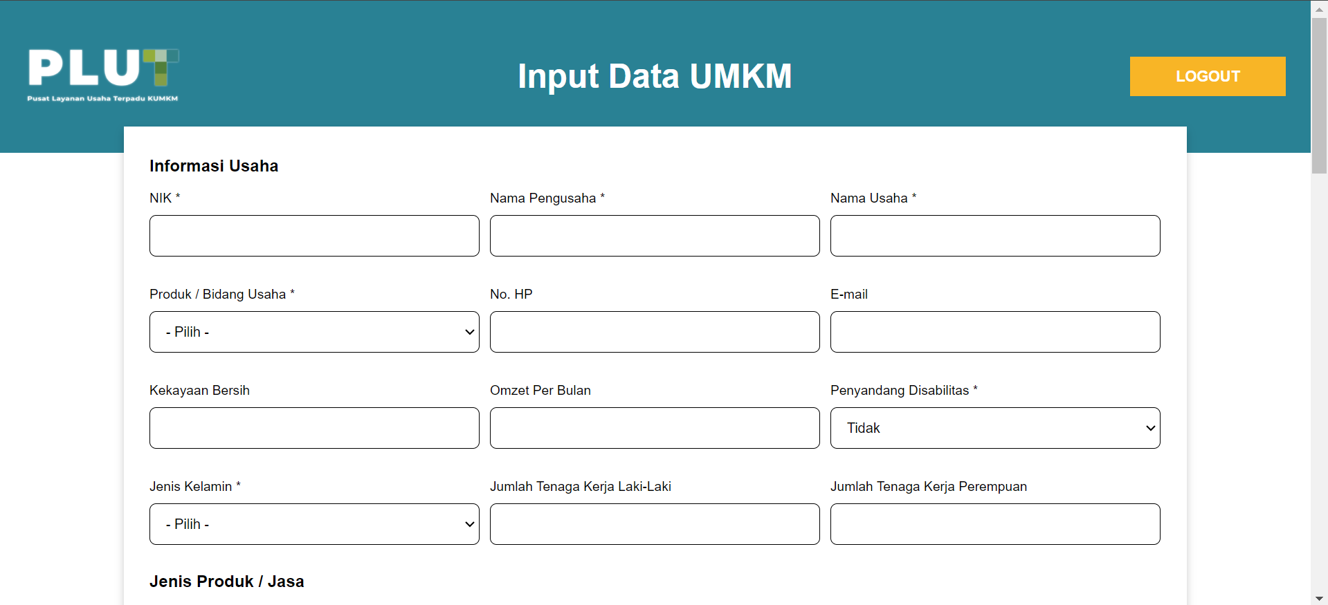Click the chevron arrow of Jenis Kelamin select

[x=469, y=524]
